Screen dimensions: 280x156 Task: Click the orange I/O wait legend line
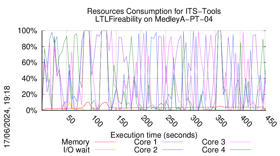point(105,150)
